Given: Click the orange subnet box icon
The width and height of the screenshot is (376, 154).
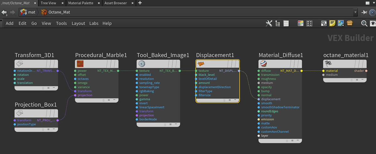Looking at the screenshot, I should point(349,23).
